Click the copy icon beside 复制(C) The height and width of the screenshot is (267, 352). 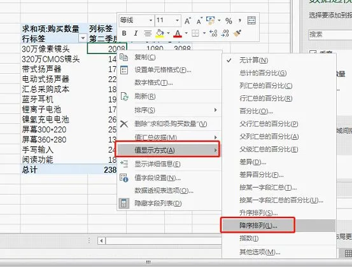click(x=123, y=57)
